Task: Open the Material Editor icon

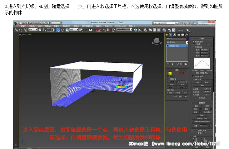Action: (164, 30)
